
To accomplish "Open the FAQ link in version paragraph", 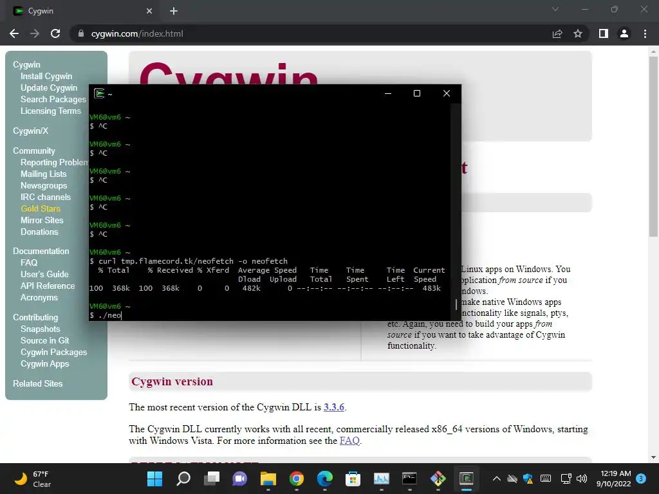I will 349,441.
